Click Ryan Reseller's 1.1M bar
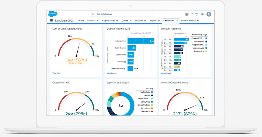Screen dimensions: 262x137 132,48
